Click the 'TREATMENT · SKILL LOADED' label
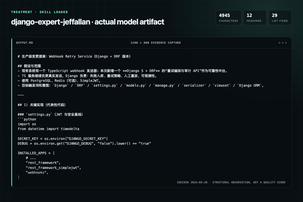The width and height of the screenshot is (303, 202). [39, 12]
